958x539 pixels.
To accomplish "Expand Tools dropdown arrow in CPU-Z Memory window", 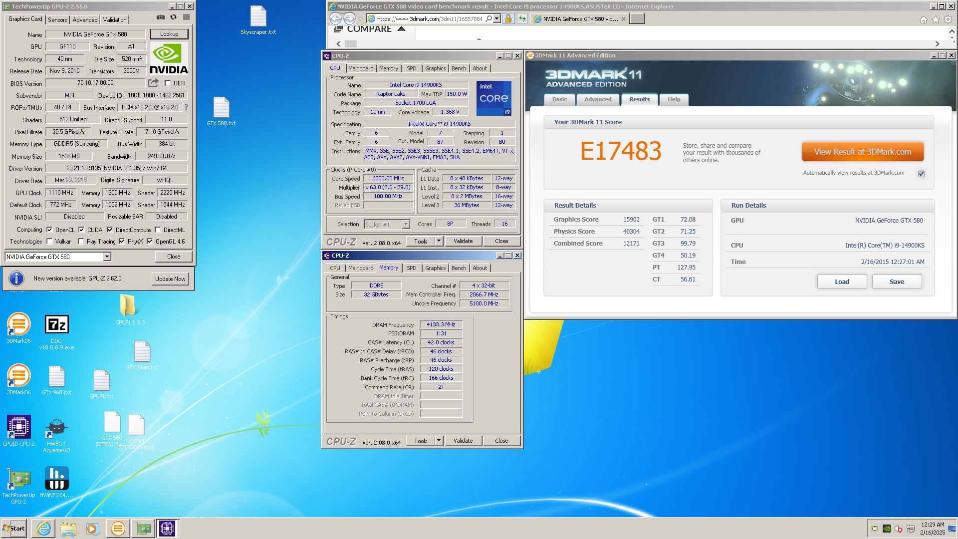I will tap(439, 441).
